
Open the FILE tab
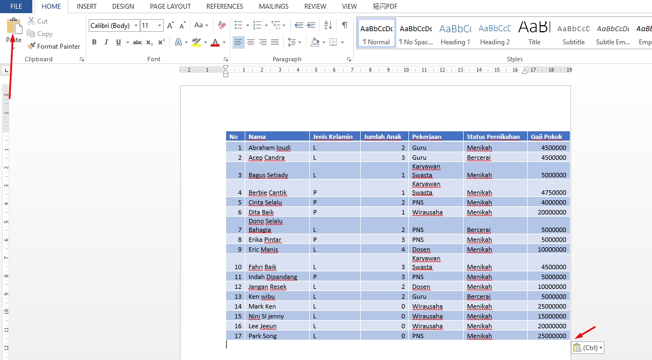pos(16,6)
